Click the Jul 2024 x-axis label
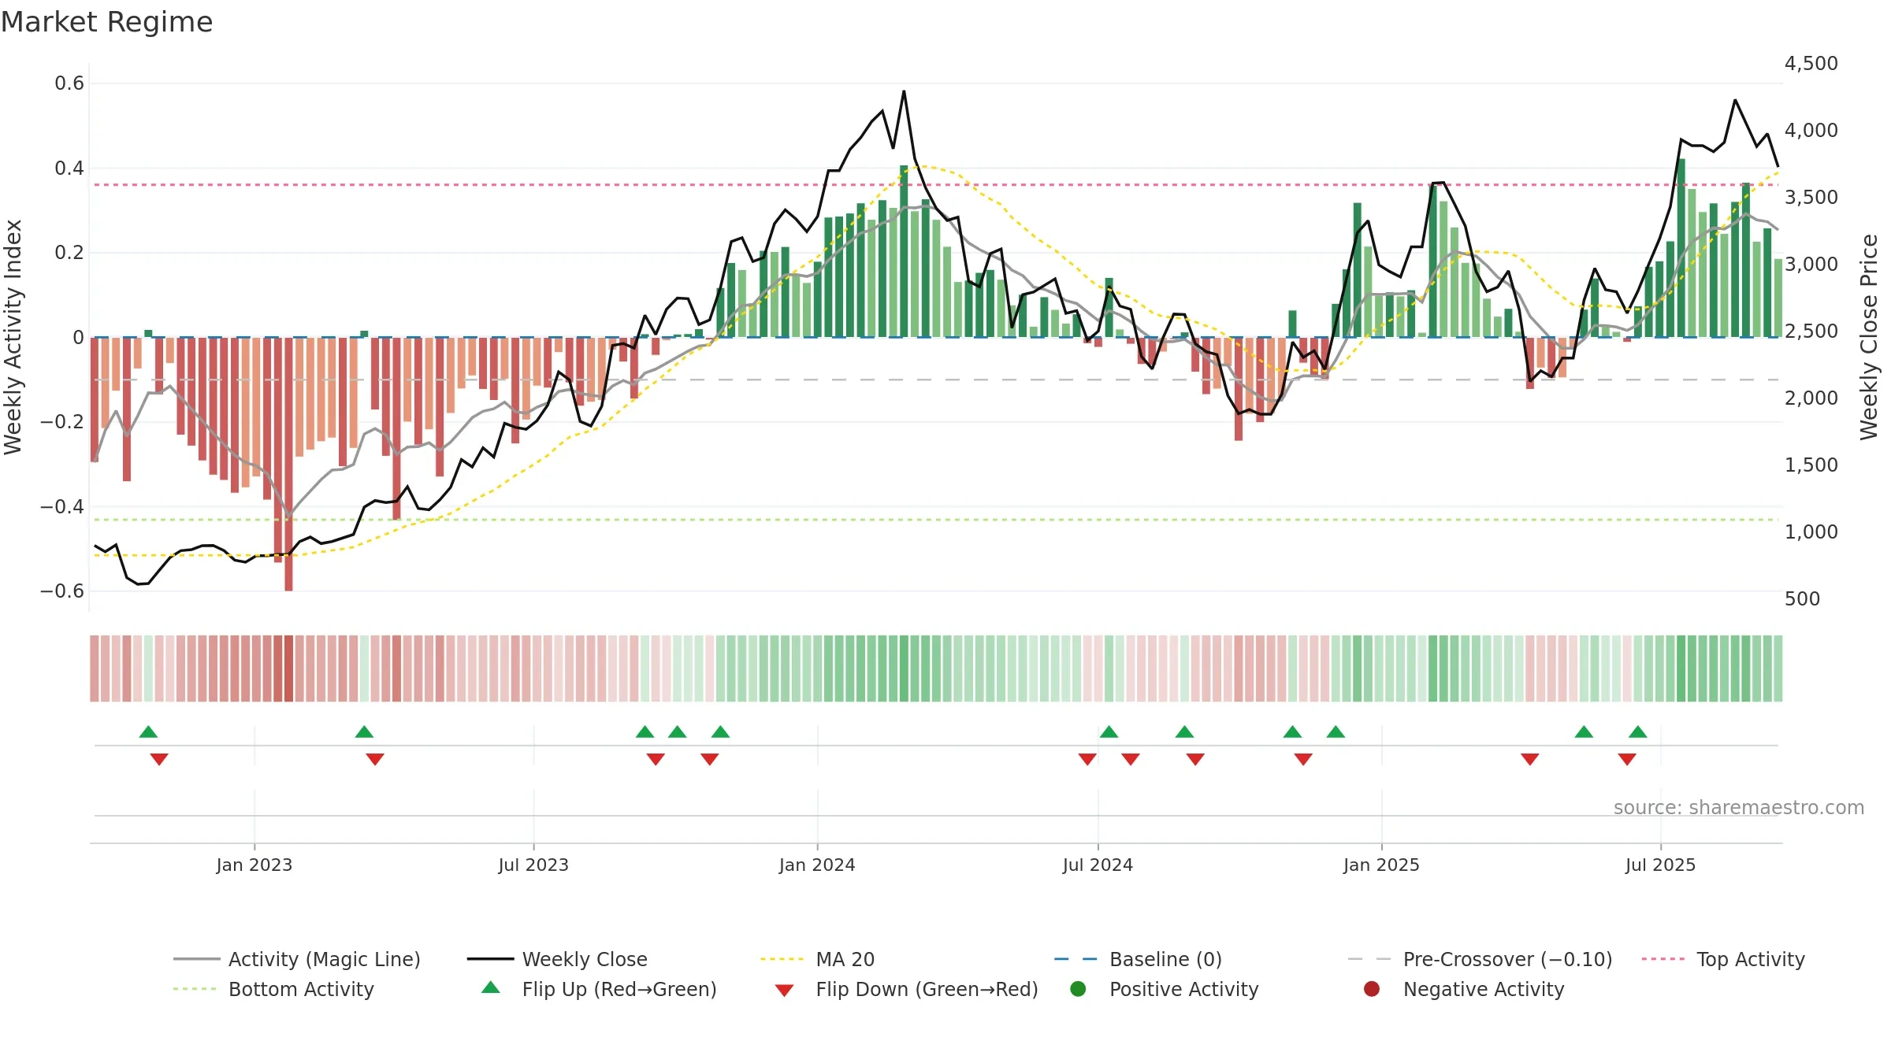The image size is (1891, 1063). pos(1098,865)
